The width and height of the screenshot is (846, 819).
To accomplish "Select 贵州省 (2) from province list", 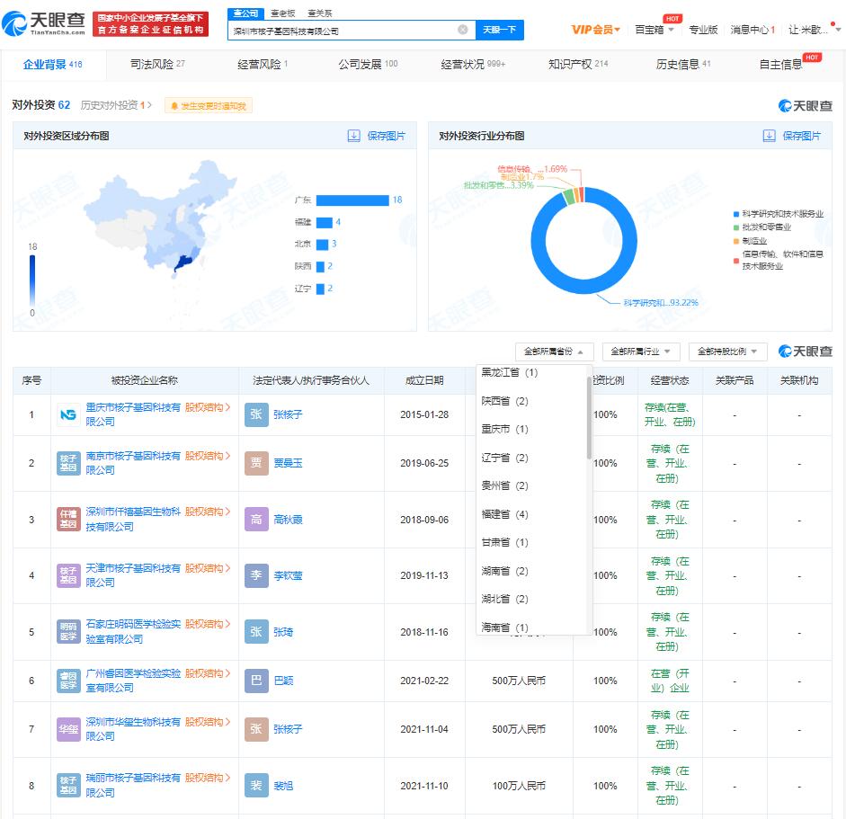I will pos(504,485).
